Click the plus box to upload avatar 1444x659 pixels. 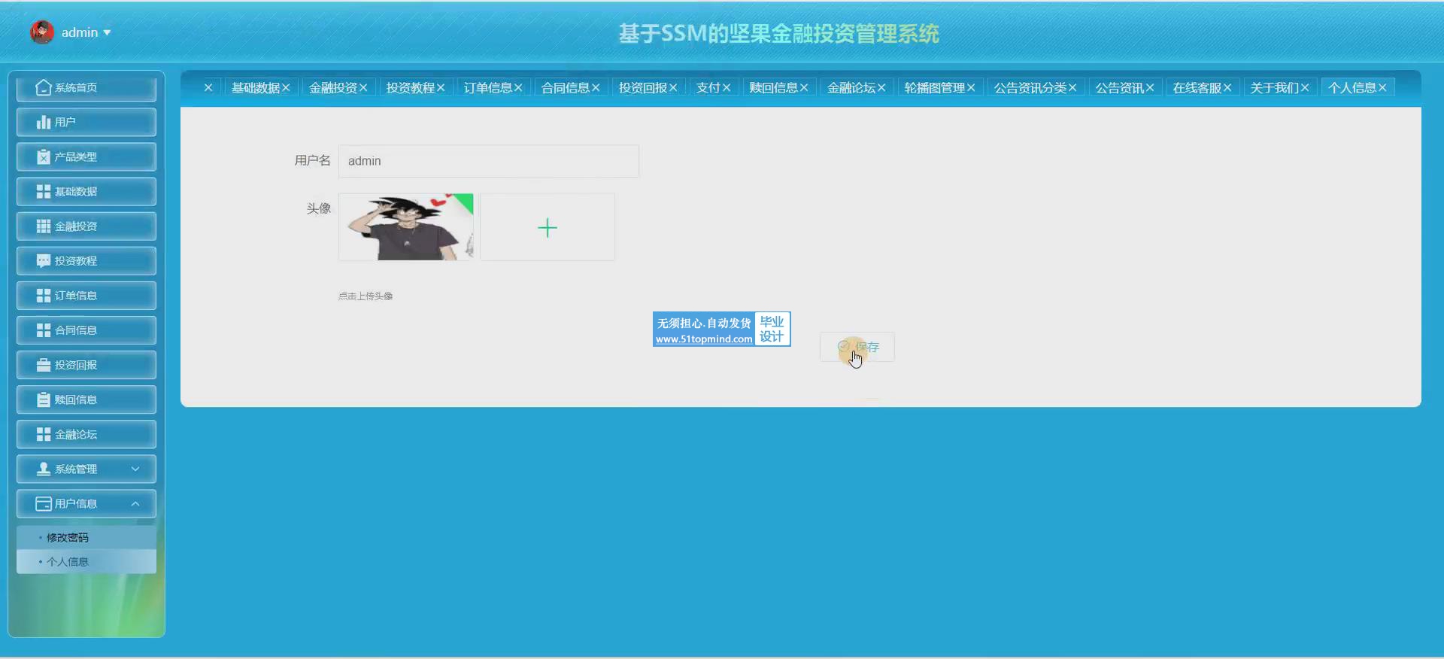tap(548, 227)
